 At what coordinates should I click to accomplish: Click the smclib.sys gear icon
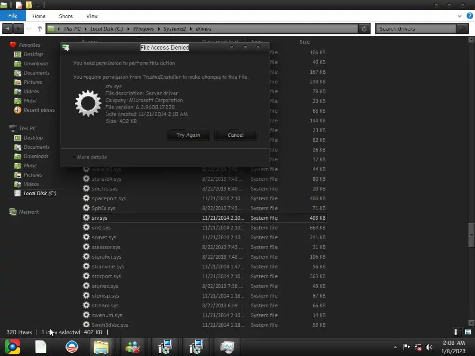[86, 188]
